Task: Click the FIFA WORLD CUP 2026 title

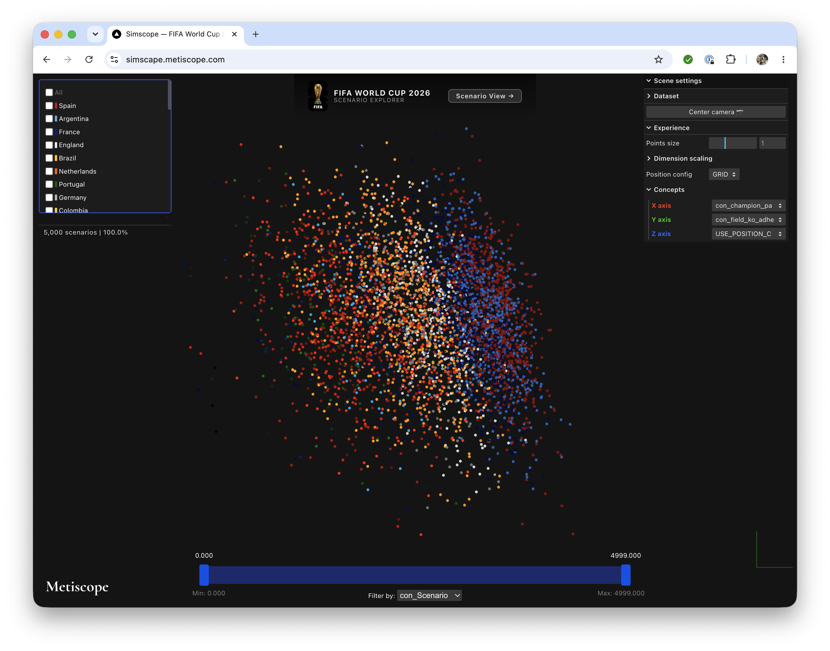Action: (382, 93)
